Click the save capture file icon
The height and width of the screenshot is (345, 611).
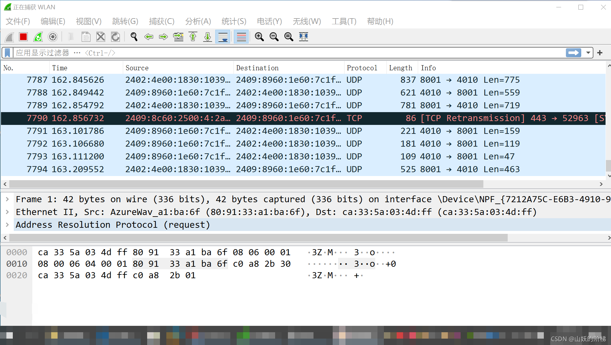point(86,37)
